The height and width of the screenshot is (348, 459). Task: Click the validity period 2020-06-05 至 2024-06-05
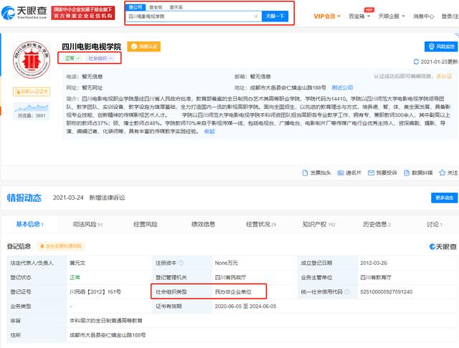tap(245, 306)
